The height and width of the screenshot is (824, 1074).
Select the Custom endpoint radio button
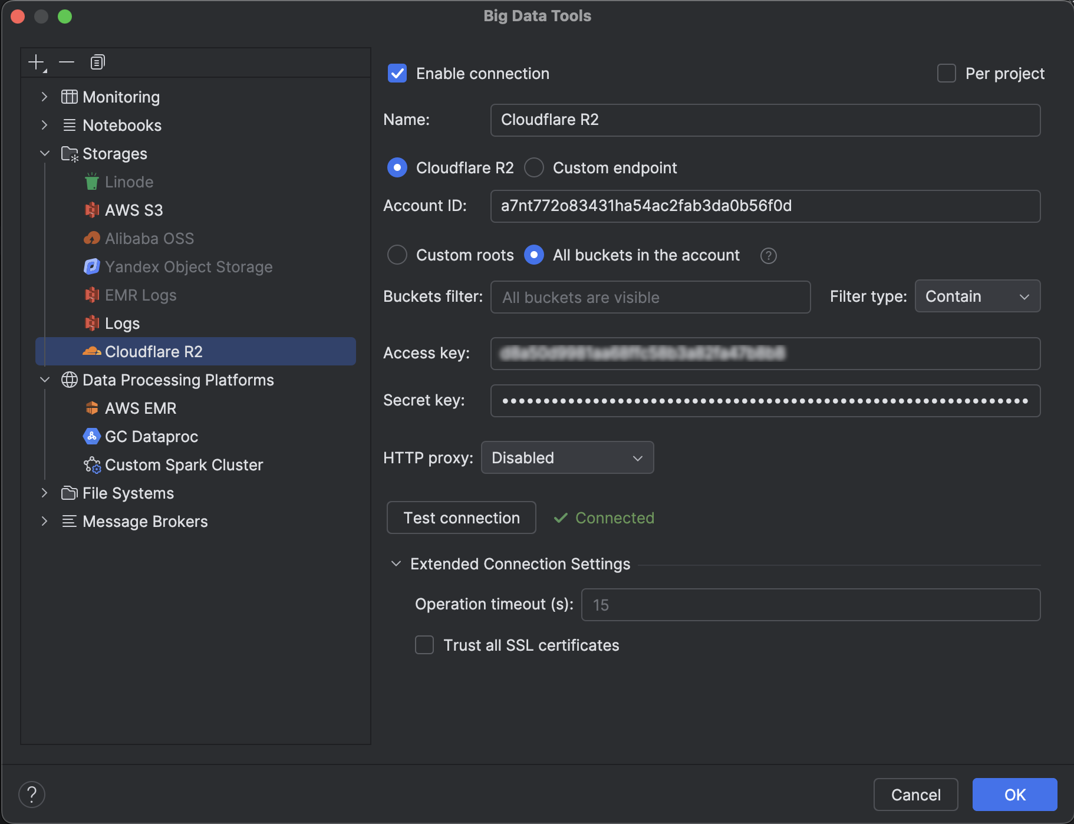pos(533,168)
